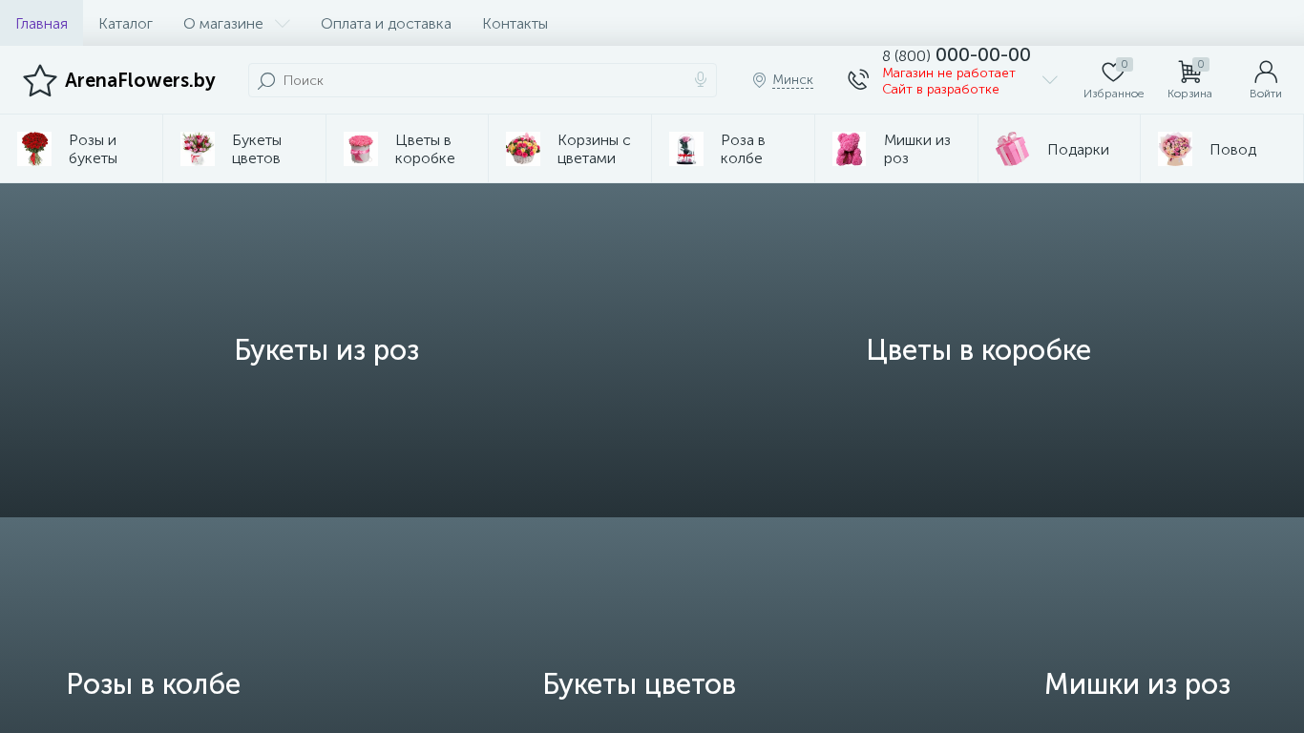Select the Букеты цветов category label
Viewport: 1304px width, 733px height.
(257, 149)
